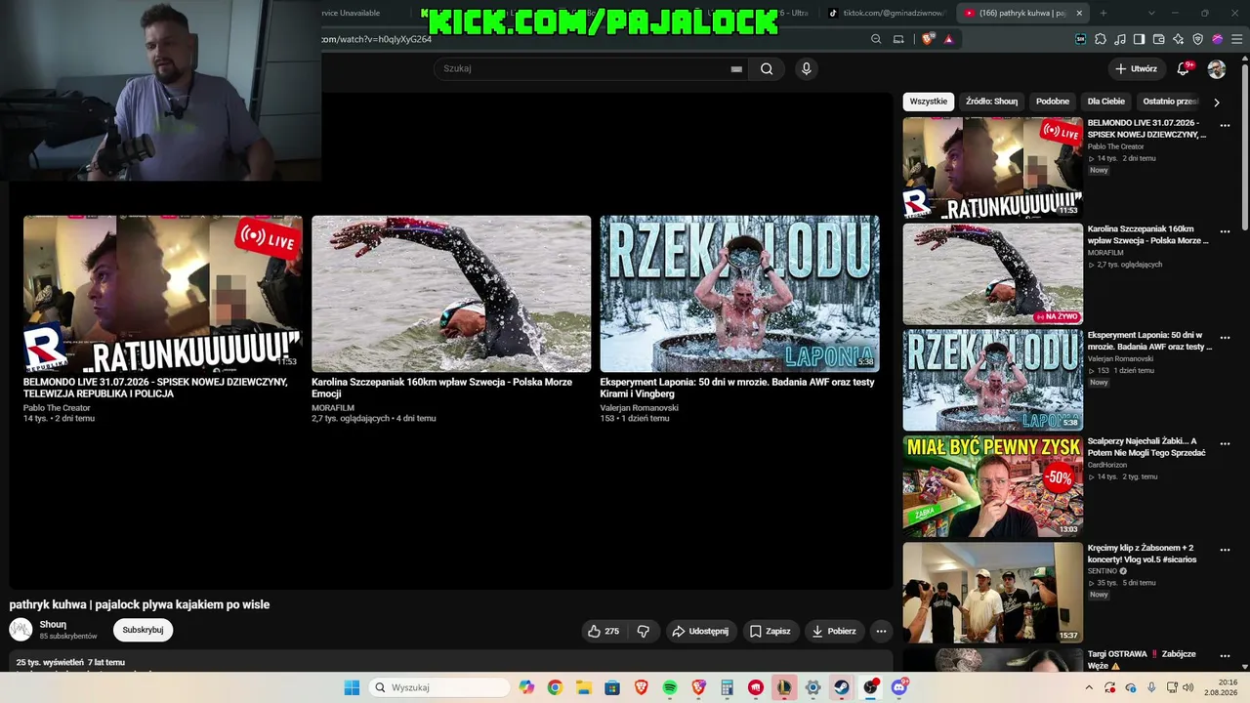Open the browser extensions puzzle icon
The height and width of the screenshot is (703, 1250).
click(x=1101, y=39)
